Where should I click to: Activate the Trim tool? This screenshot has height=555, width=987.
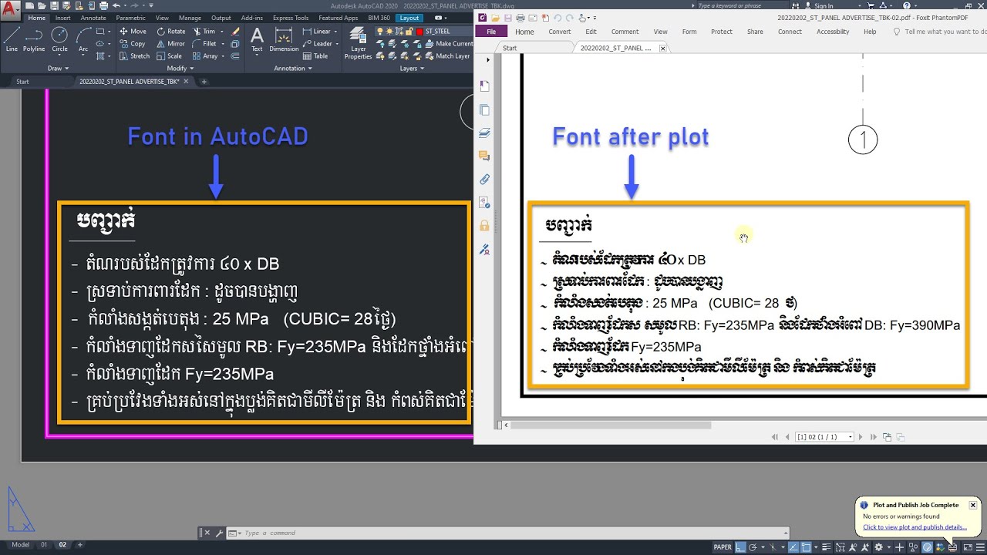pyautogui.click(x=204, y=32)
